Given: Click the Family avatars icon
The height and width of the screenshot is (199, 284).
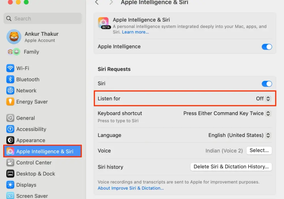Looking at the screenshot, I should pos(14,52).
